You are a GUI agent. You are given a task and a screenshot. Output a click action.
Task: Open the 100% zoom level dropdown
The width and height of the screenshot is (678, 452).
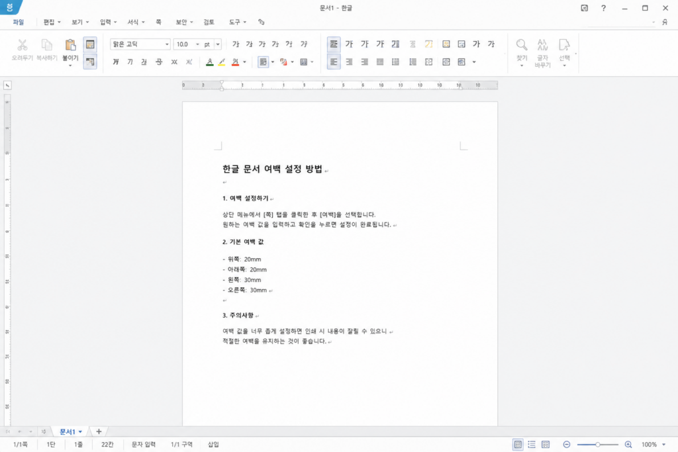[x=663, y=444]
